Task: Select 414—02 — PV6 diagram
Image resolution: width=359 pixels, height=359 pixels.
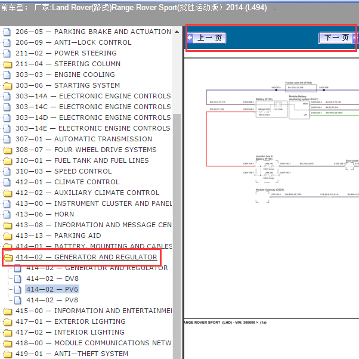Action: [52, 289]
